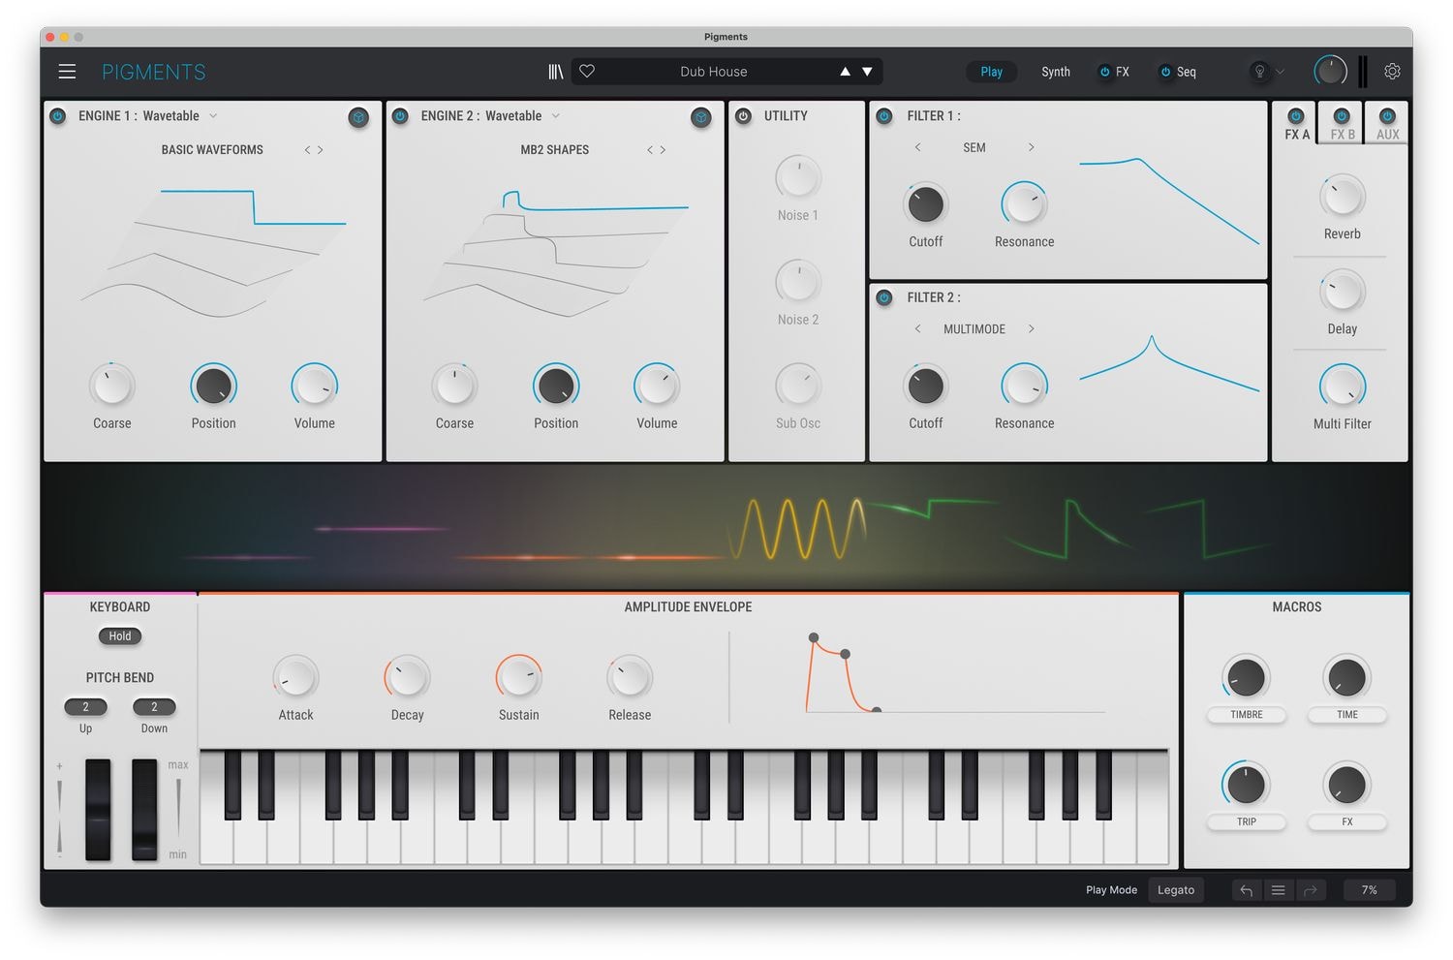Click the pitch bend wheel
The width and height of the screenshot is (1453, 960).
98,810
